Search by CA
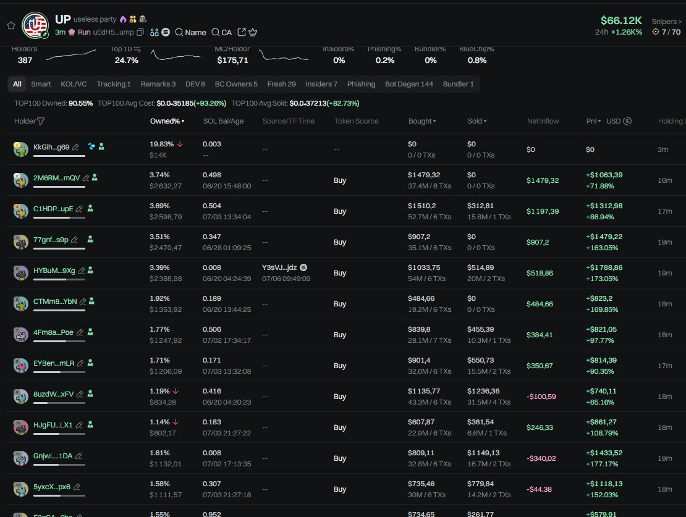Image resolution: width=686 pixels, height=517 pixels. (221, 32)
